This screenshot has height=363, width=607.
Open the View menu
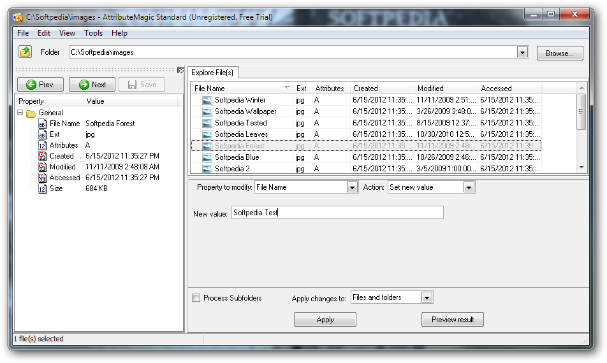[x=67, y=33]
